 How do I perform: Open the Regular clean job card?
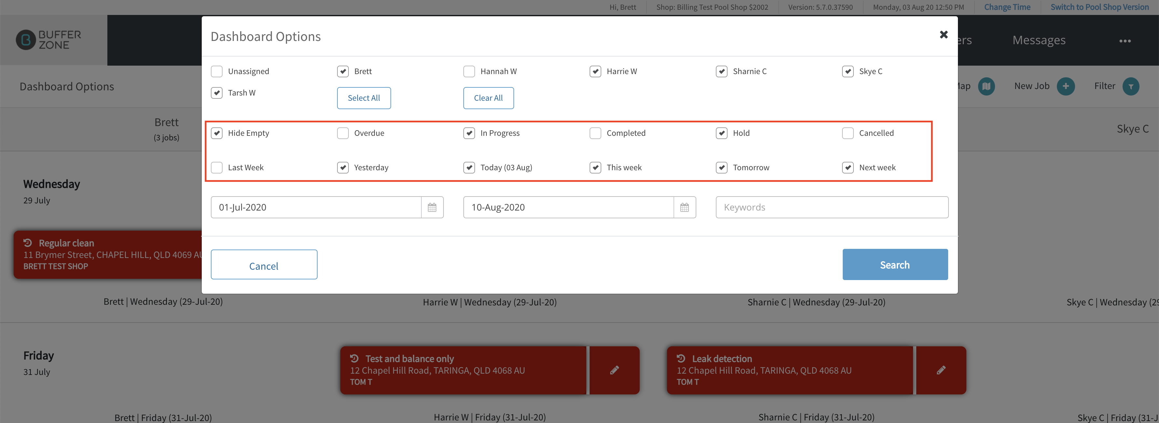click(x=108, y=255)
